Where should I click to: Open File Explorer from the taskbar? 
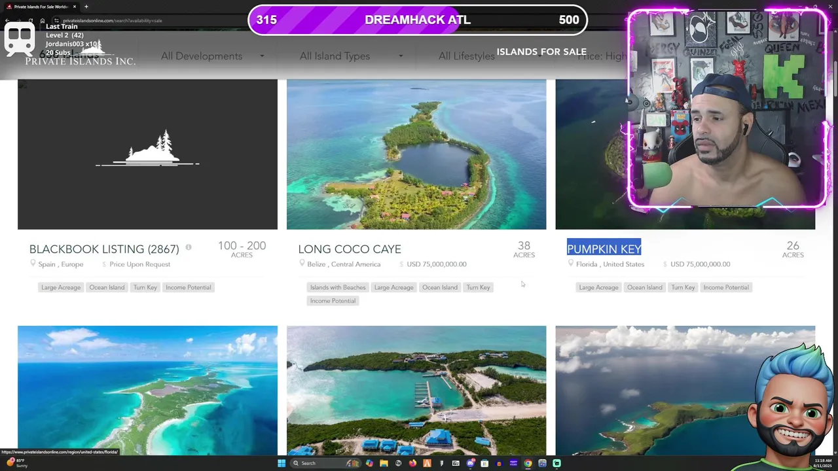[x=384, y=463]
